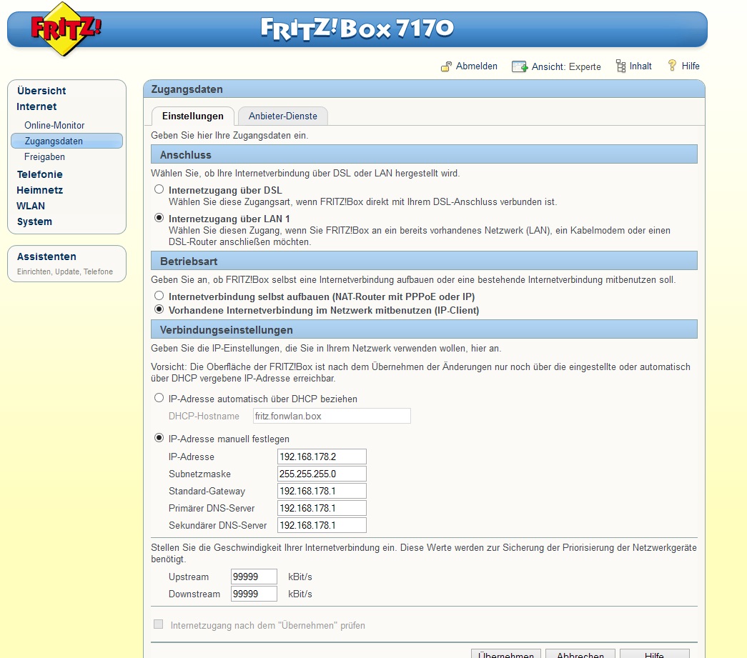Choose IP-Adresse manuell festlegen option
This screenshot has width=747, height=658.
[159, 438]
